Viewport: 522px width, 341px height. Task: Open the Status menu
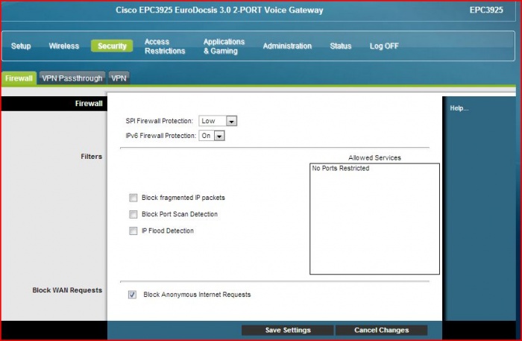[341, 46]
